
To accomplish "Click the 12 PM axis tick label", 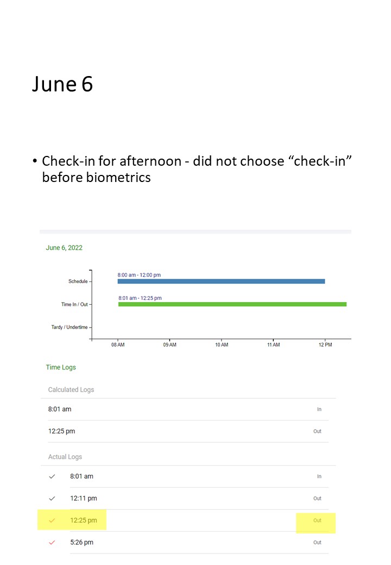I will click(x=325, y=345).
